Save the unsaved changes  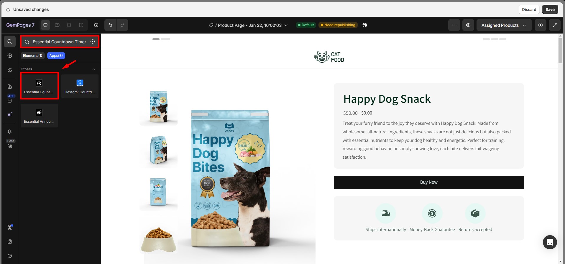point(550,9)
